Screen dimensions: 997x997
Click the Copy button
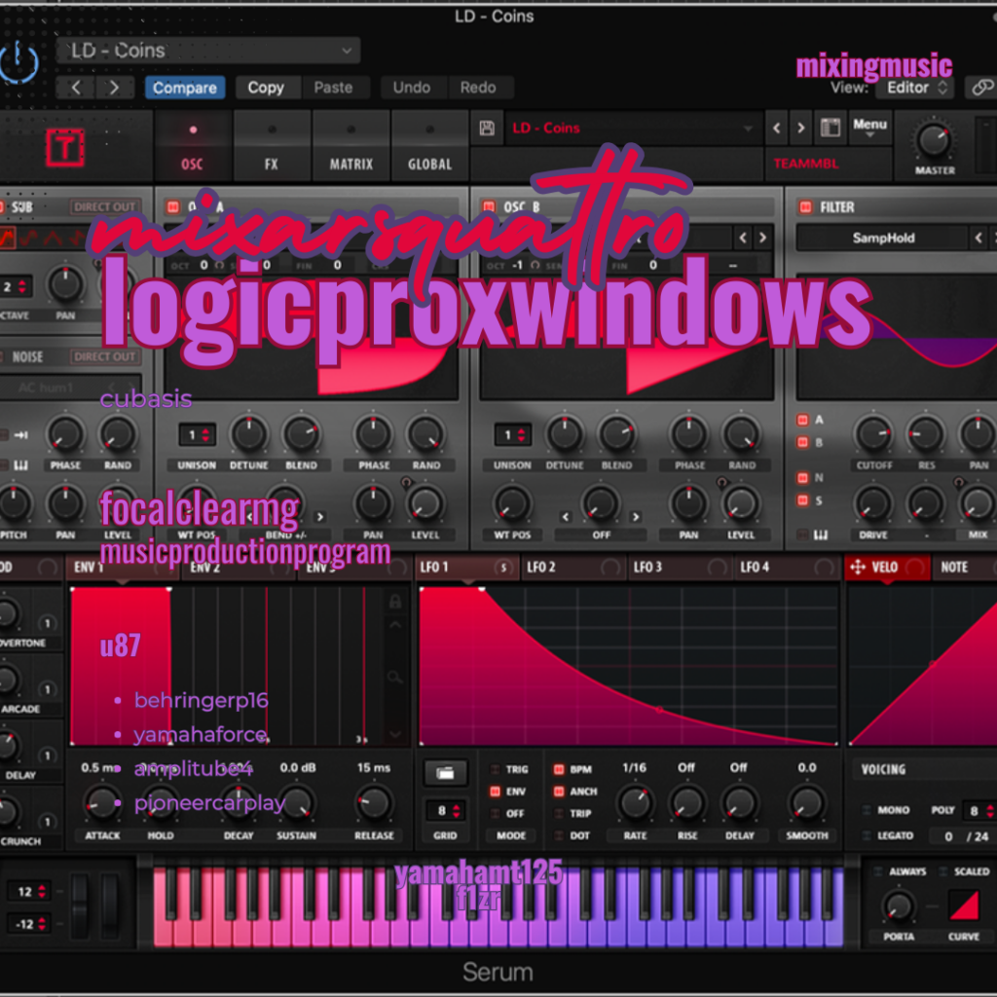265,87
